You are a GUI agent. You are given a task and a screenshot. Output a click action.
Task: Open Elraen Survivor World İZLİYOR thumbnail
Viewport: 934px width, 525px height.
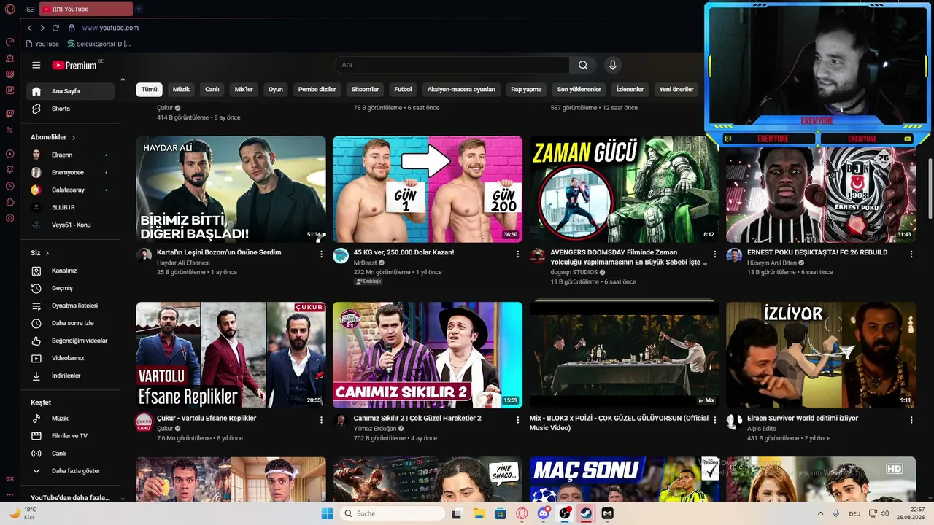[x=821, y=355]
